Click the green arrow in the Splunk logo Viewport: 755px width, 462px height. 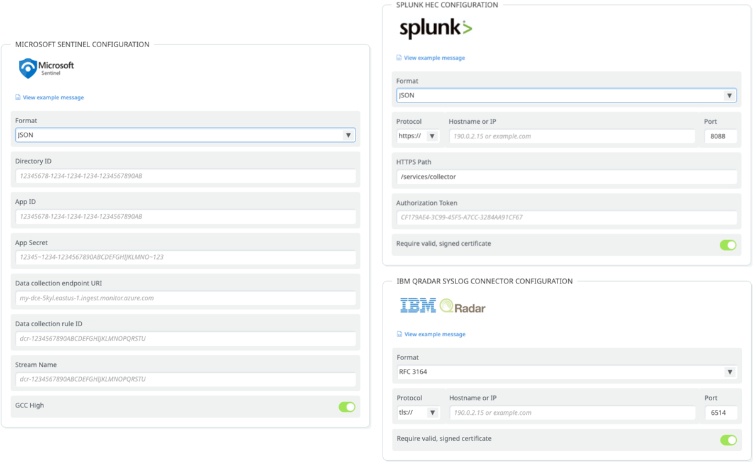point(467,28)
